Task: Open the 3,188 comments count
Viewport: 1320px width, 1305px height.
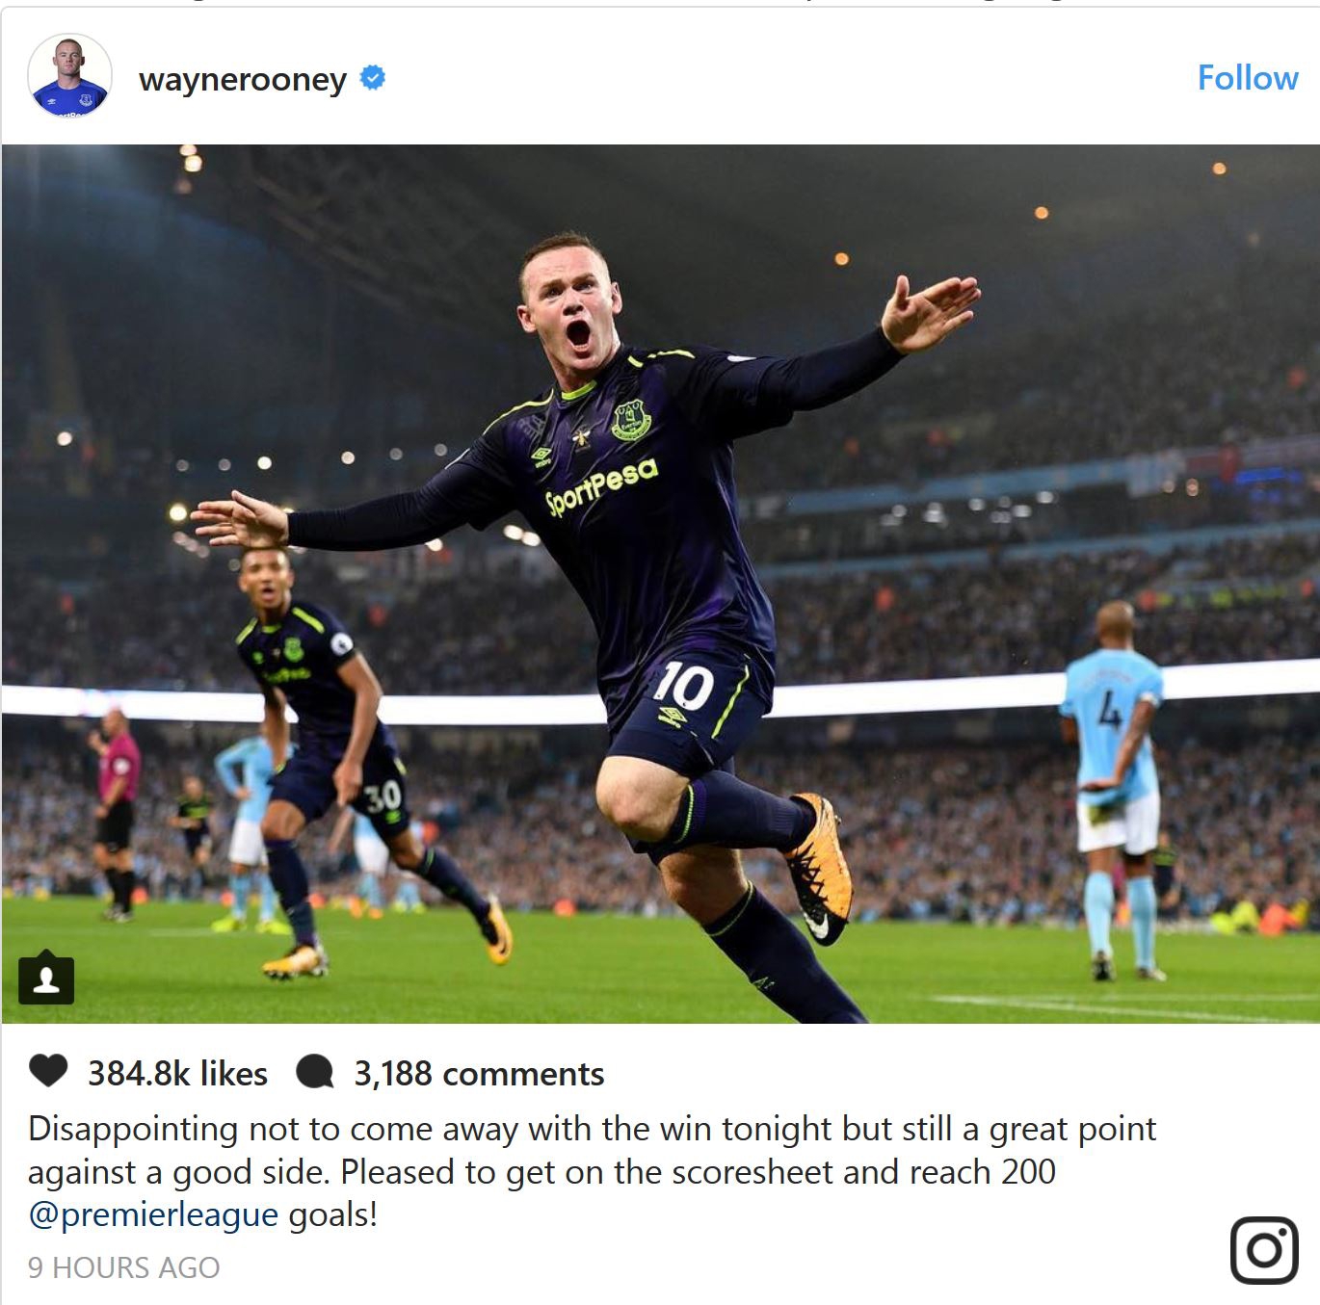Action: pos(479,1073)
